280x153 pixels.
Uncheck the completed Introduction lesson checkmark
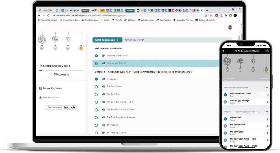point(96,79)
